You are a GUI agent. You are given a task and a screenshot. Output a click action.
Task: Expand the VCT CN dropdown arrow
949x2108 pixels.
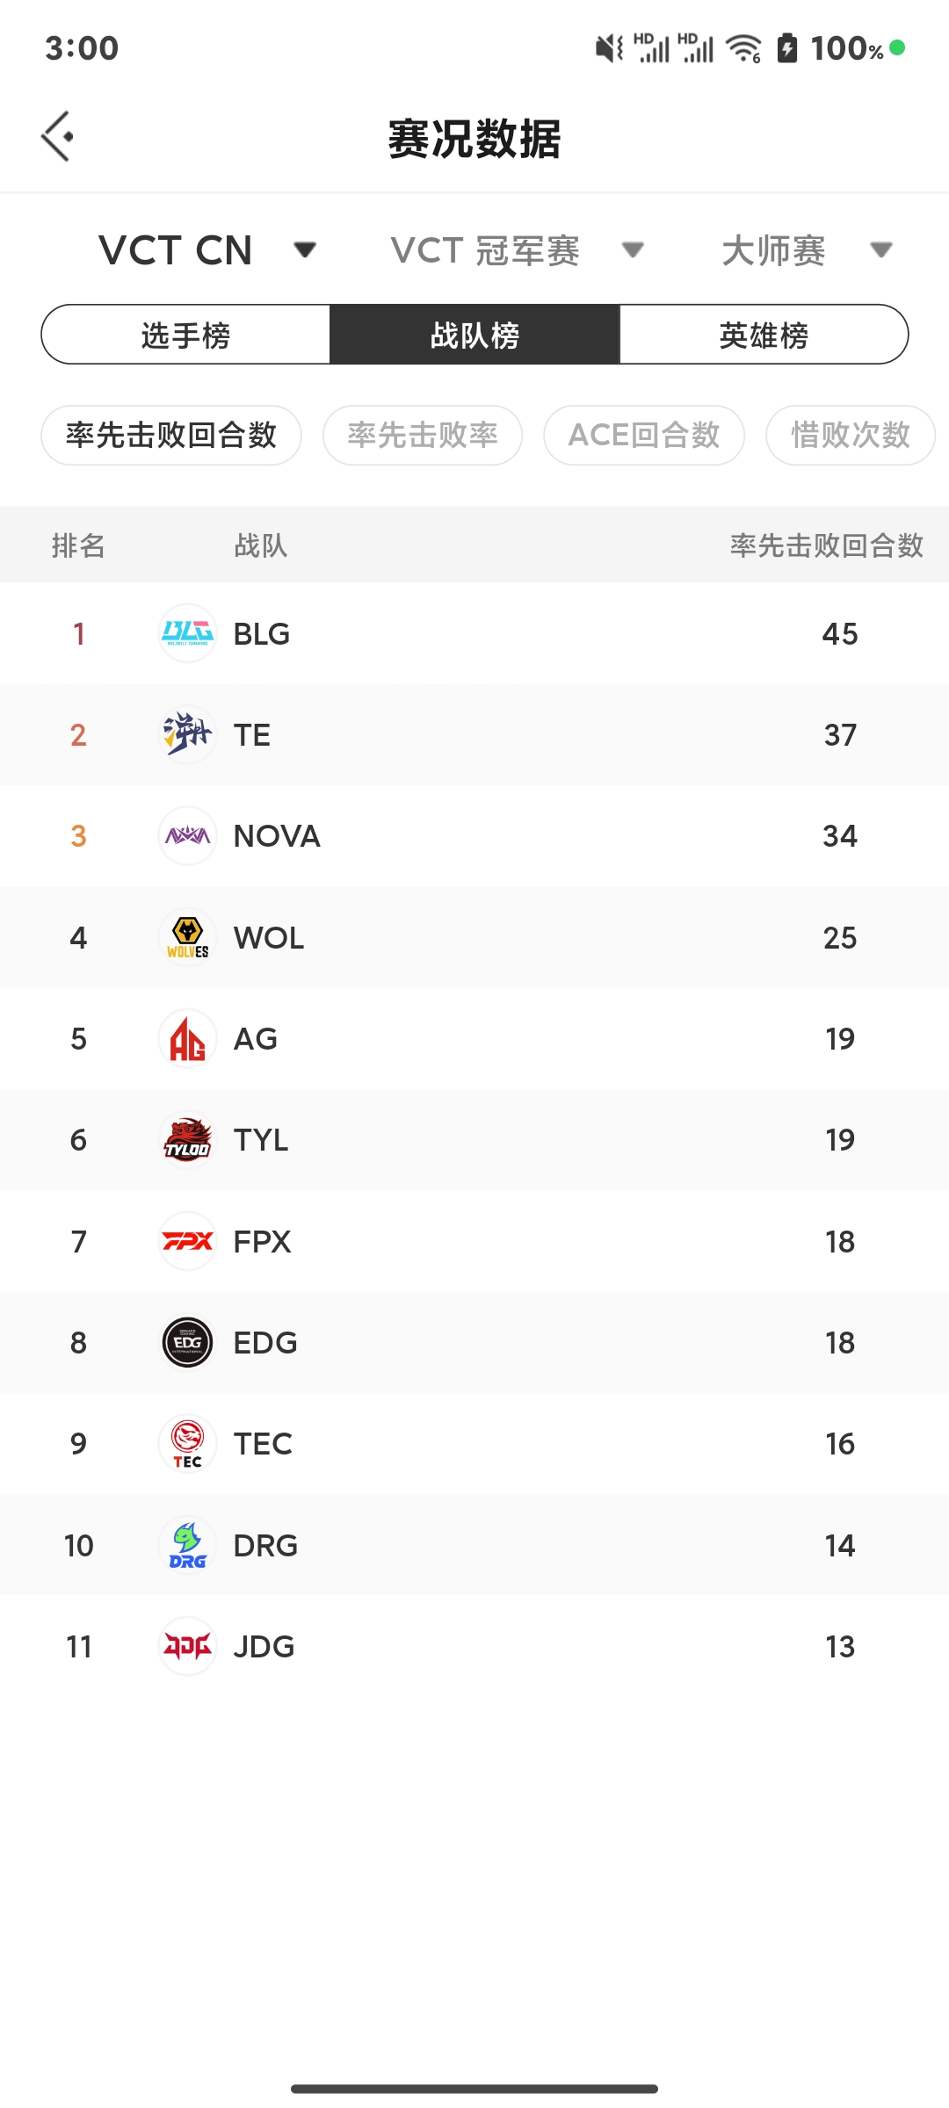point(305,250)
